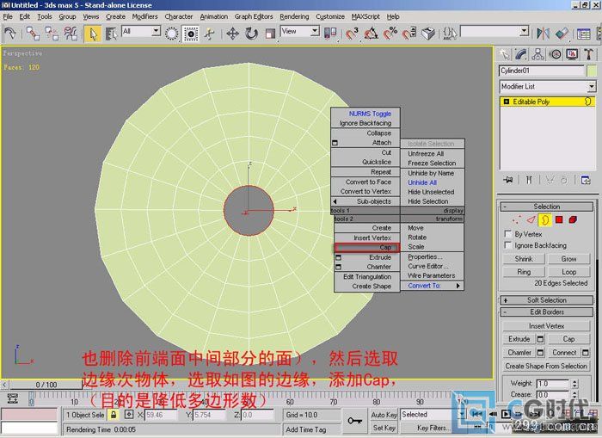Click the Cylinder01 object name field

pyautogui.click(x=542, y=71)
